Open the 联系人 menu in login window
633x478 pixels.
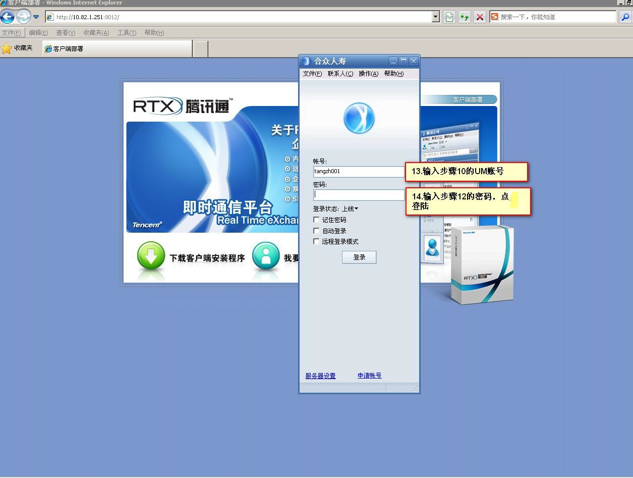pyautogui.click(x=340, y=74)
